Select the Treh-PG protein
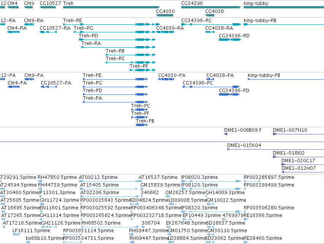The width and height of the screenshot is (324, 244). tap(115, 87)
